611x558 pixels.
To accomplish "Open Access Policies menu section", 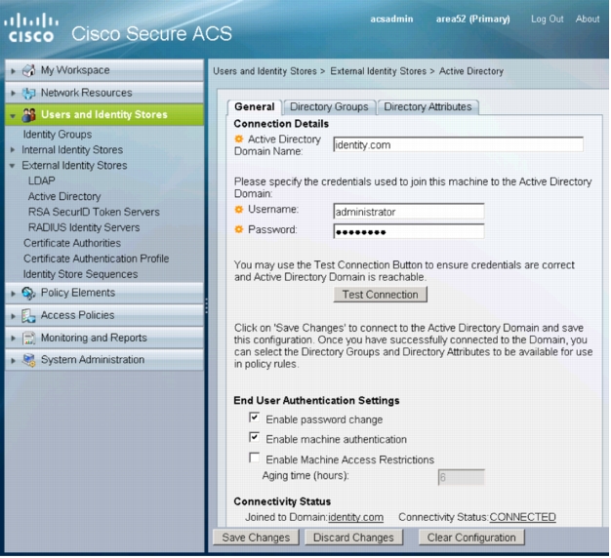I will (104, 315).
